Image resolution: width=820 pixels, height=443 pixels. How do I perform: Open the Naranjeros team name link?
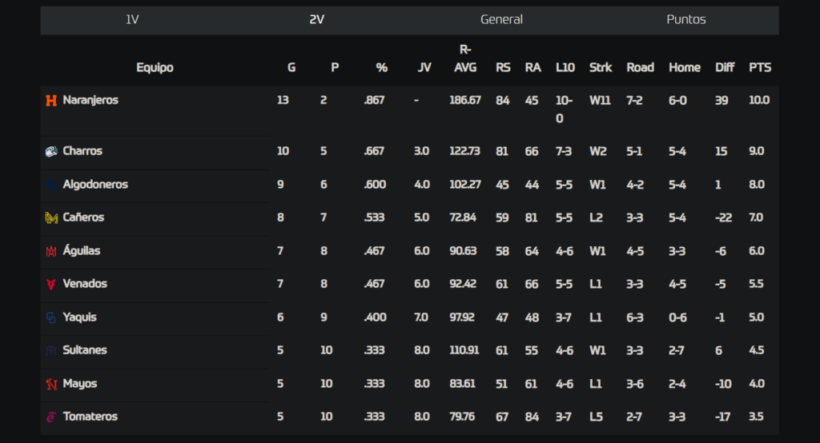90,100
